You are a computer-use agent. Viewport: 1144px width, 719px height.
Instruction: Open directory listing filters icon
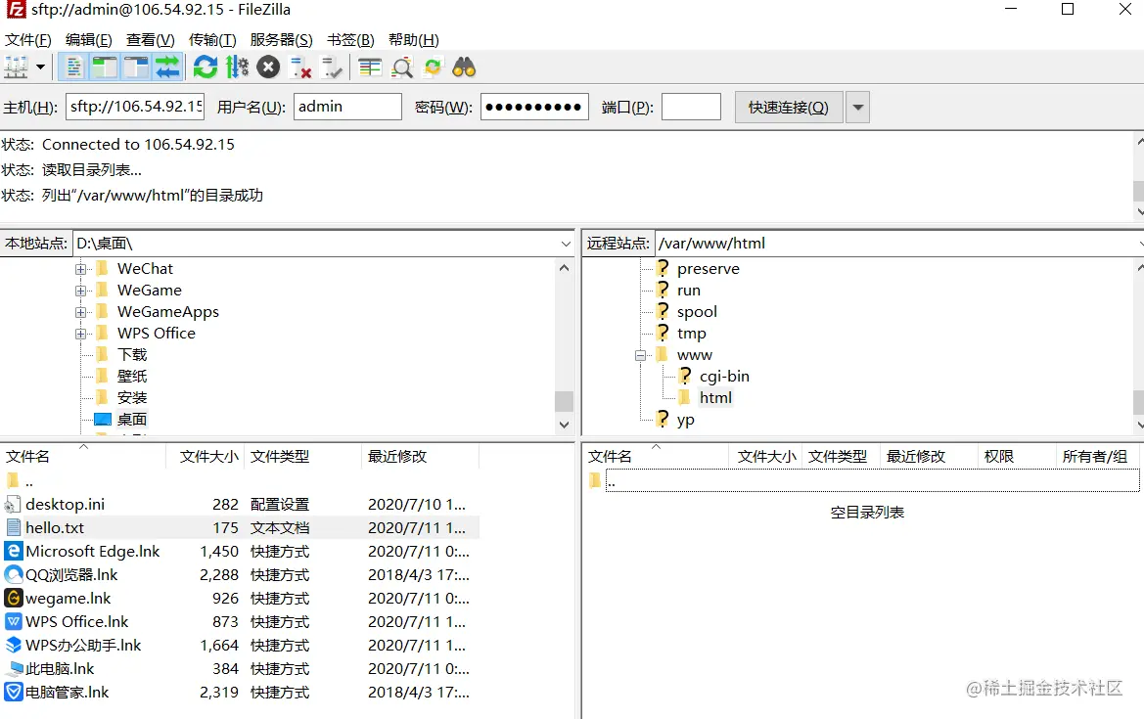[x=370, y=67]
